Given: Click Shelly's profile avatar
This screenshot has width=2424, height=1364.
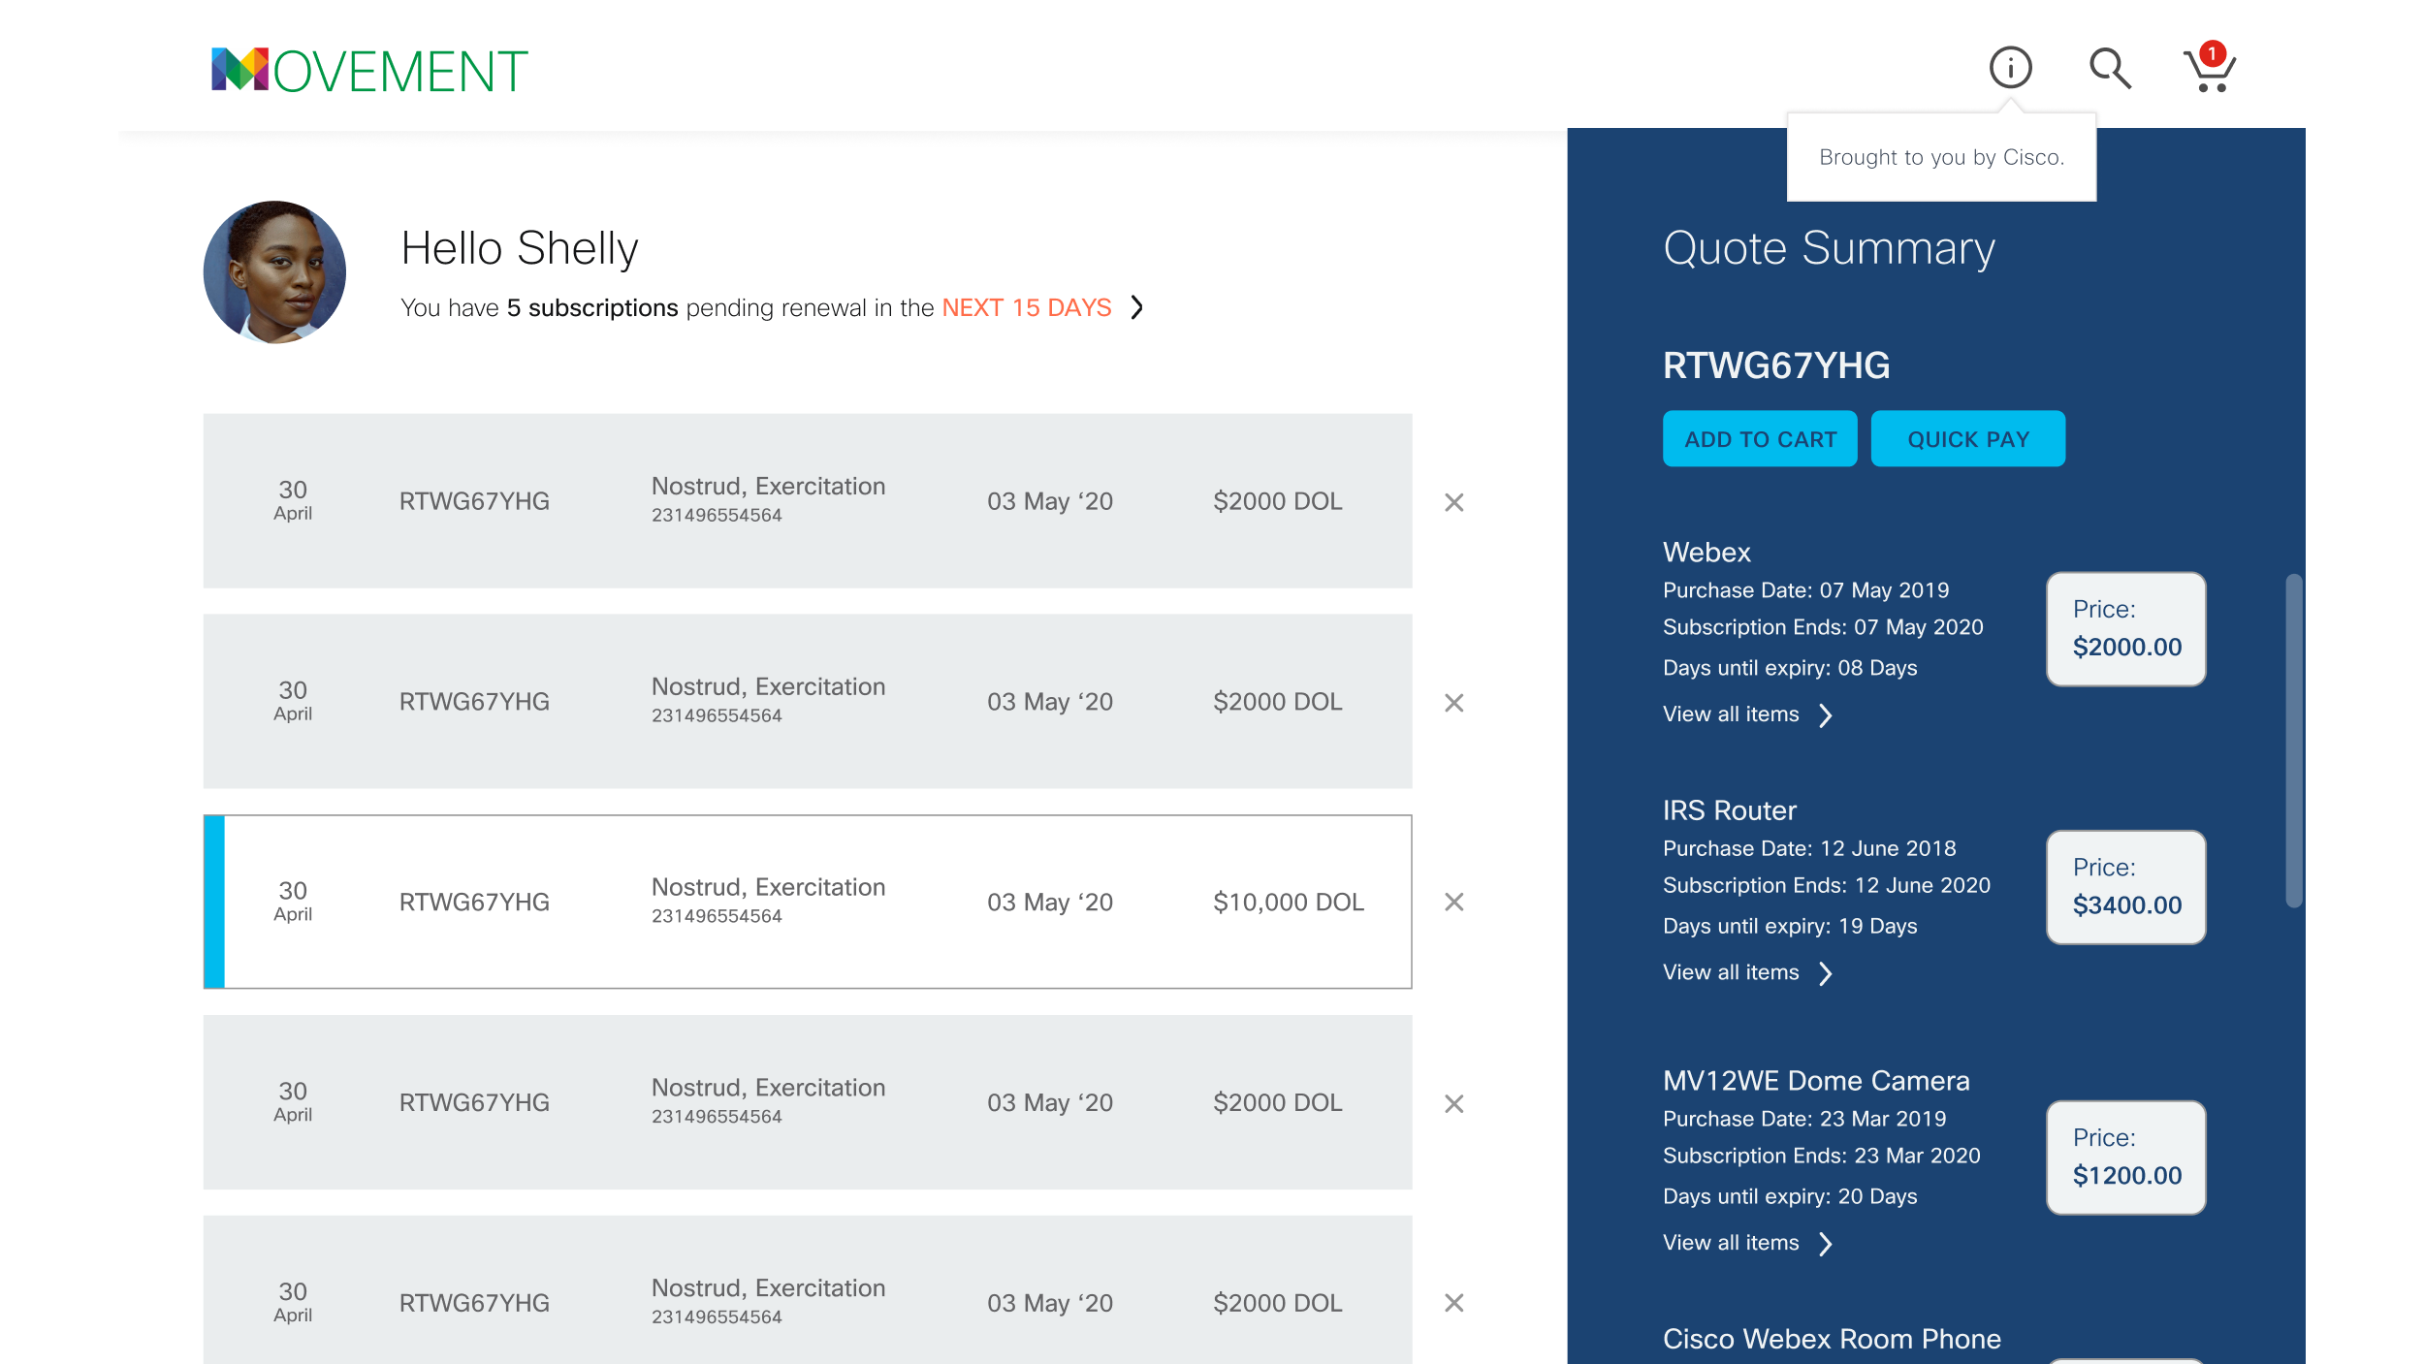Looking at the screenshot, I should 274,272.
